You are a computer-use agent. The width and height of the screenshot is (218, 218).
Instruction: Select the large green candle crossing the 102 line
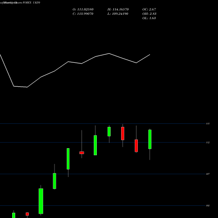(x=41, y=201)
